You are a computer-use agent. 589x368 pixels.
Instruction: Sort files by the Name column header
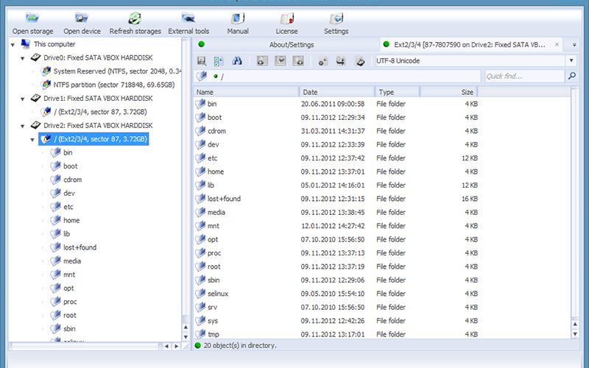pyautogui.click(x=246, y=92)
